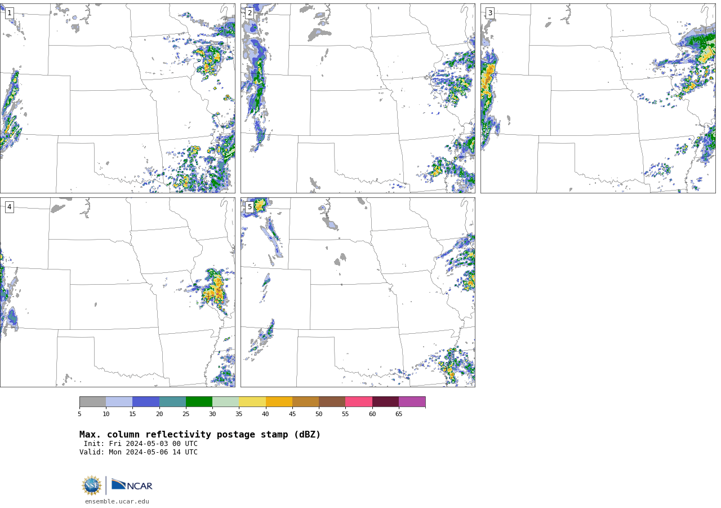721x508 pixels.
Task: Click the number 2 panel label
Action: click(x=250, y=13)
